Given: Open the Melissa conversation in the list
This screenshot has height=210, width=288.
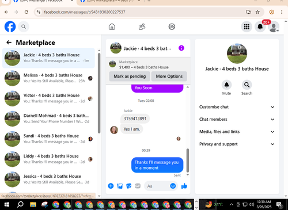Looking at the screenshot, I should coord(48,78).
